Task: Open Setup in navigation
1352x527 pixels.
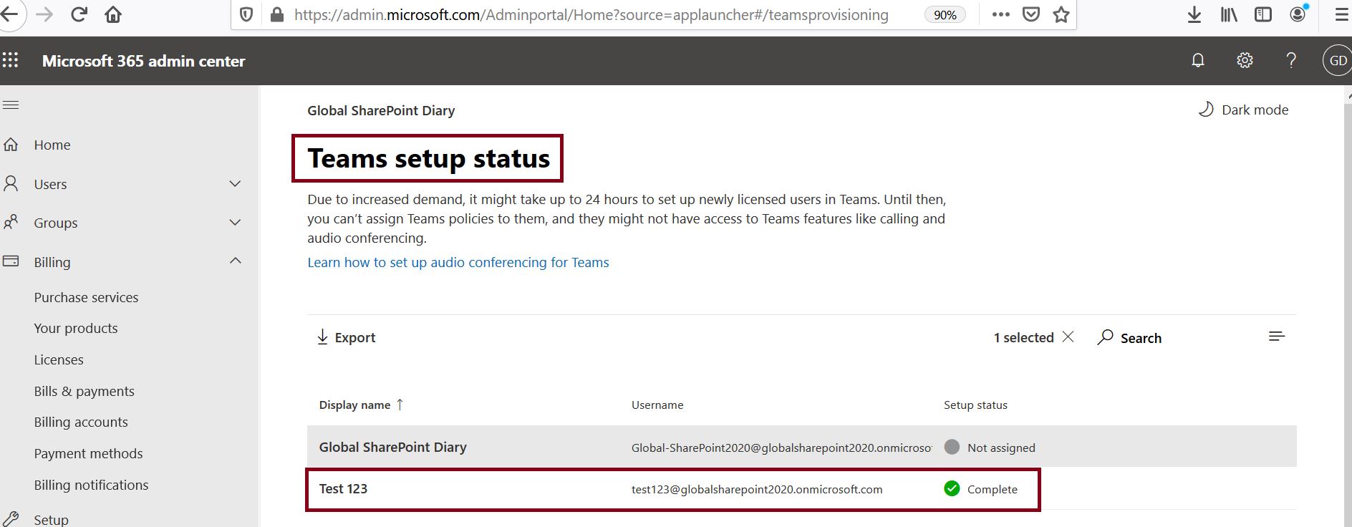Action: tap(52, 520)
